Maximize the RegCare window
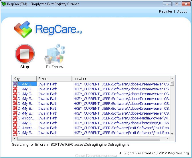This screenshot has width=192, height=158. [x=177, y=4]
